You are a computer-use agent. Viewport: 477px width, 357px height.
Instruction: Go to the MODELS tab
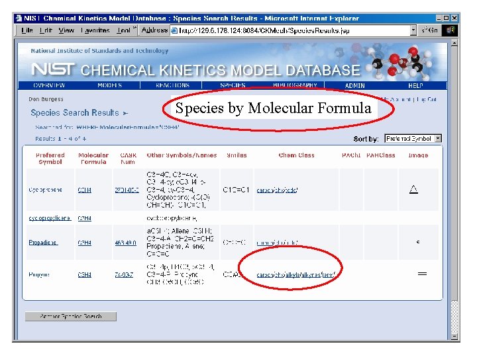click(109, 85)
